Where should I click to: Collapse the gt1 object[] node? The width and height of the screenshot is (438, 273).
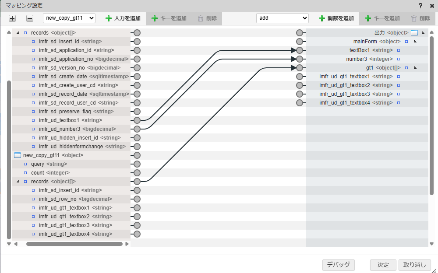(x=415, y=68)
